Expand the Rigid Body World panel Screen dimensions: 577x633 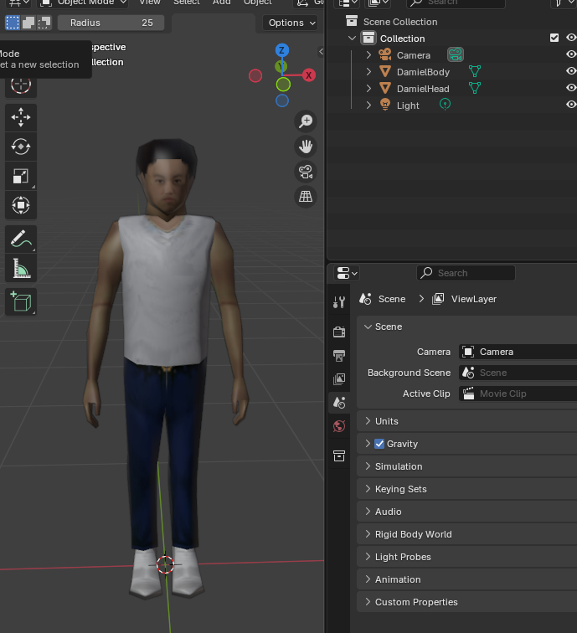point(467,534)
